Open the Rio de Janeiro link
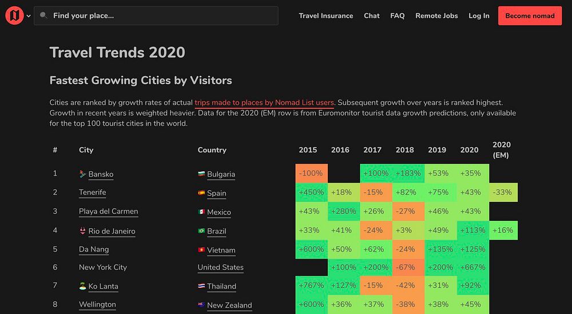This screenshot has width=572, height=314. 112,231
